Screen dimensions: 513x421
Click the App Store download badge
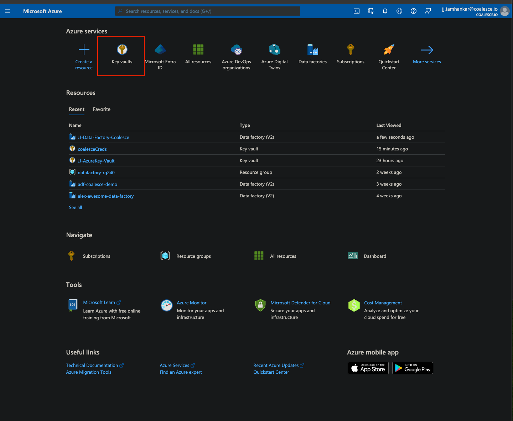(x=368, y=368)
